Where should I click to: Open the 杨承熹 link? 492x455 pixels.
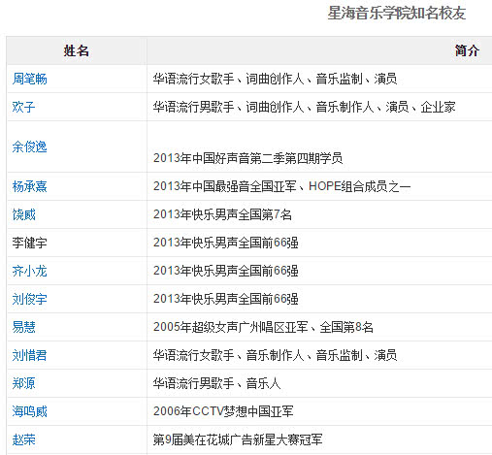tap(29, 186)
